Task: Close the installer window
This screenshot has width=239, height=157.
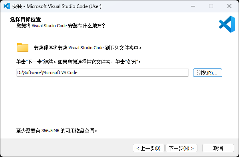Action: pyautogui.click(x=229, y=6)
